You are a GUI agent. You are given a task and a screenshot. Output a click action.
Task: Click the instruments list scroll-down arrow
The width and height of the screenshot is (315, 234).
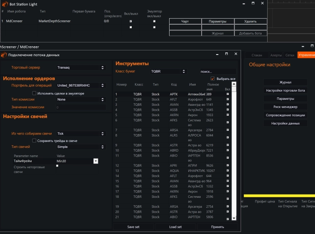[234, 218]
